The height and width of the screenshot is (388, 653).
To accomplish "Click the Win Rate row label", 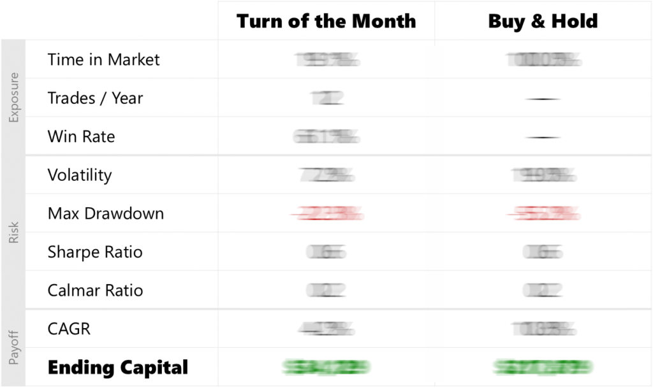I will pyautogui.click(x=81, y=136).
